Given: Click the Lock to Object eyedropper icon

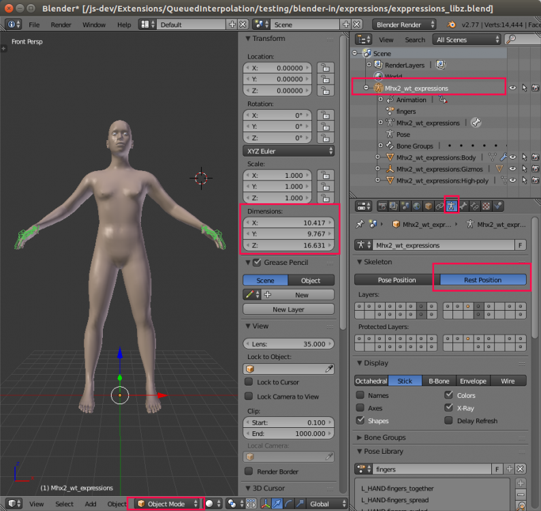Looking at the screenshot, I should pos(328,369).
